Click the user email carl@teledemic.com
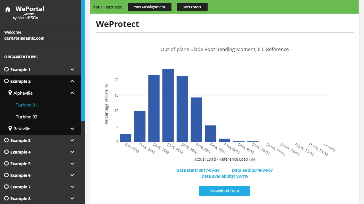Viewport: 364px width, 204px height. pos(24,38)
